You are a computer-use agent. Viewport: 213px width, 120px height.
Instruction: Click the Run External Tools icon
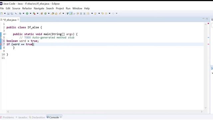(x=34, y=13)
